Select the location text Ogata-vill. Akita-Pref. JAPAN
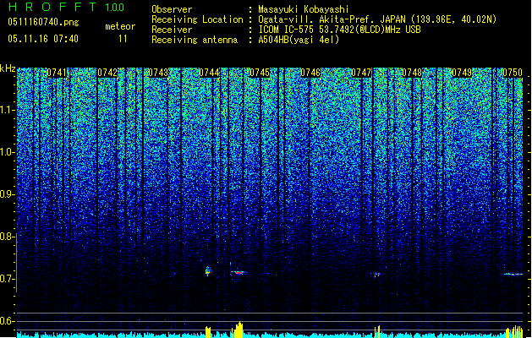532x338 pixels. pos(332,19)
